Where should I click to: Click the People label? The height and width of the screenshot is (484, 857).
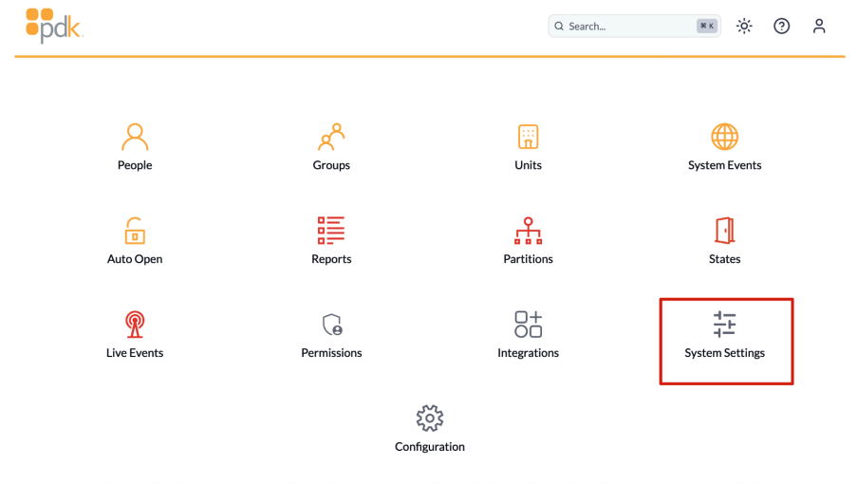(135, 165)
